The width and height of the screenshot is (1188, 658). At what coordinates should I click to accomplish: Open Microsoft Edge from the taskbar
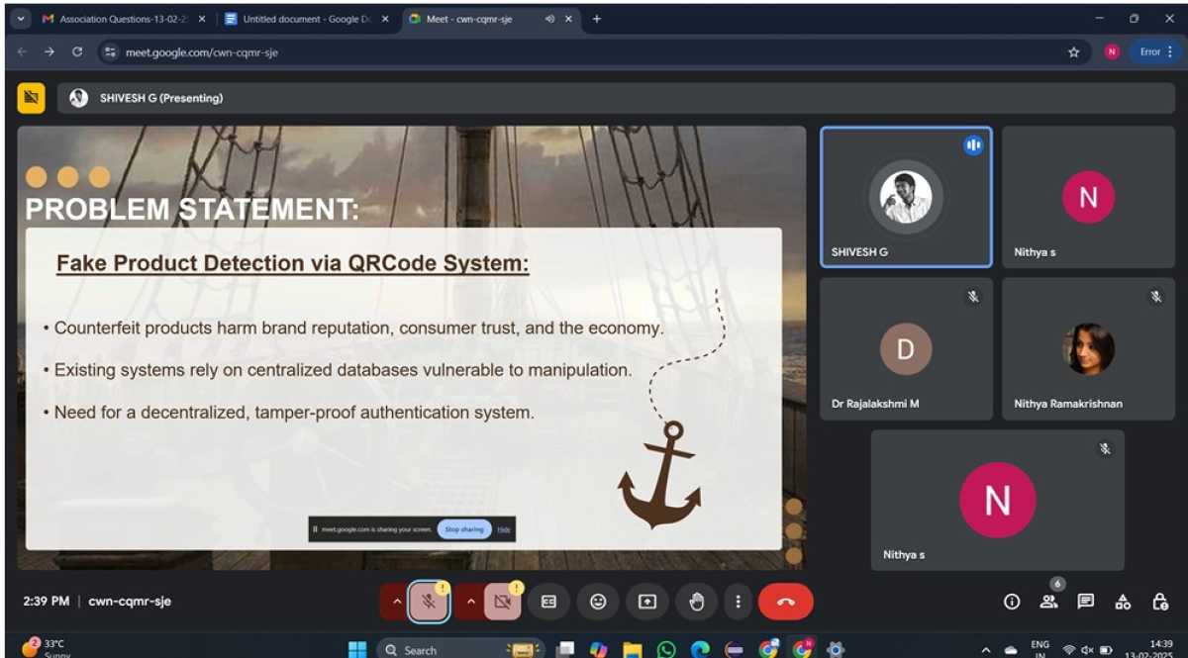pos(700,649)
